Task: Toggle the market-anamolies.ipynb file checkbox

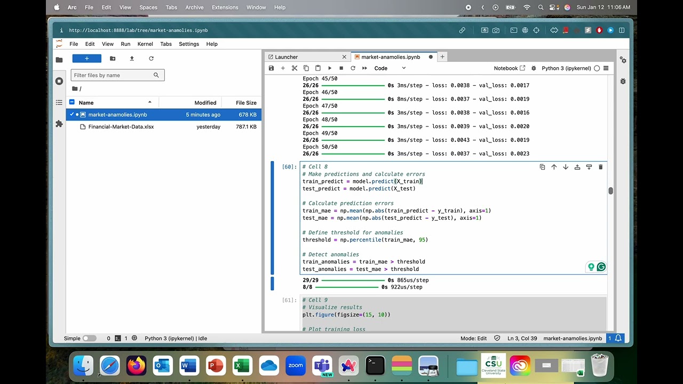Action: [72, 115]
